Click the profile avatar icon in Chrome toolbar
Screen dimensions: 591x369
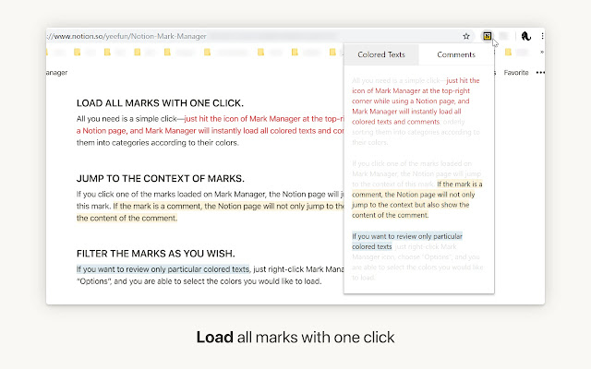tap(525, 36)
